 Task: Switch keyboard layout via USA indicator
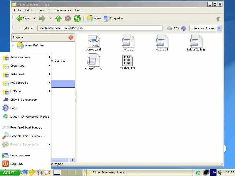pos(213,172)
